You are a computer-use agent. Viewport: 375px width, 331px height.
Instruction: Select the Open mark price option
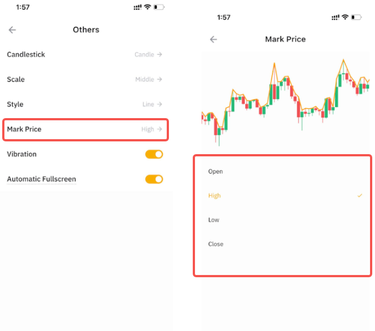[x=215, y=171]
